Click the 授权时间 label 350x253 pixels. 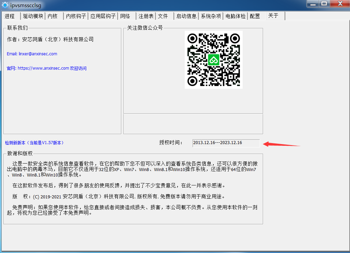click(x=171, y=142)
